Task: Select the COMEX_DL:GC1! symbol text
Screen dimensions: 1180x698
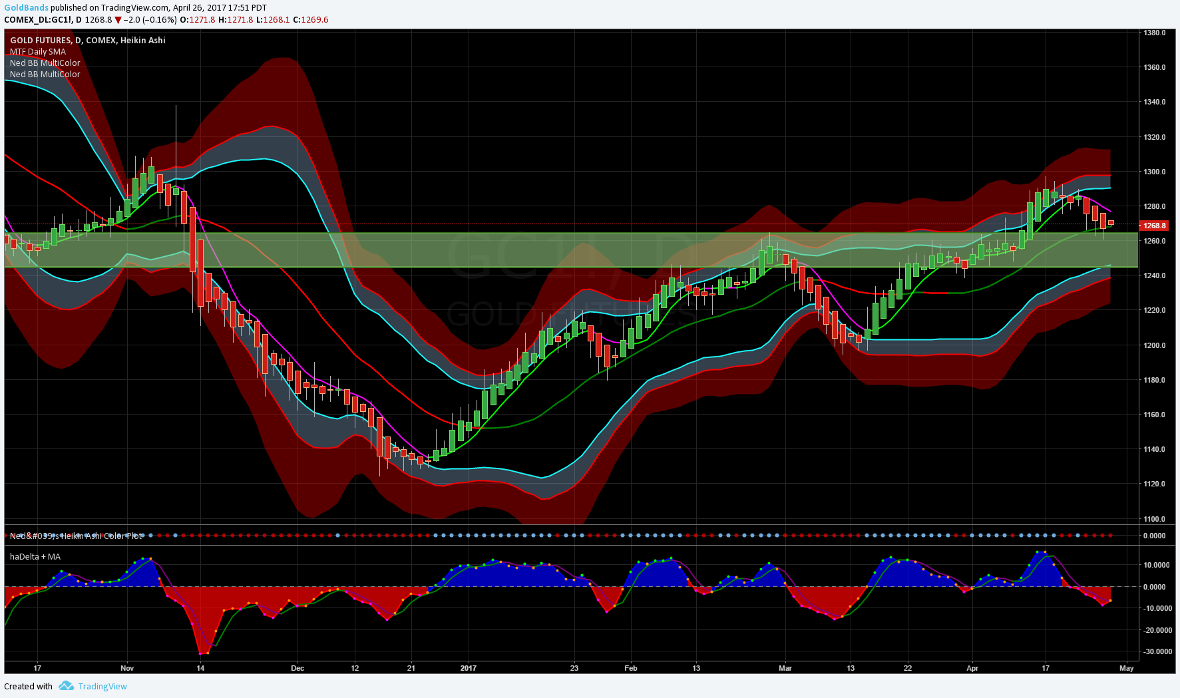Action: pyautogui.click(x=38, y=20)
